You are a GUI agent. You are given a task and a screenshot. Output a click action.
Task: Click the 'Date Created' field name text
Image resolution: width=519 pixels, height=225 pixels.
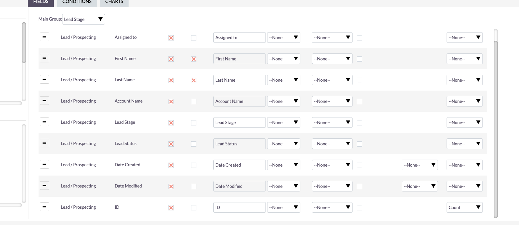127,165
